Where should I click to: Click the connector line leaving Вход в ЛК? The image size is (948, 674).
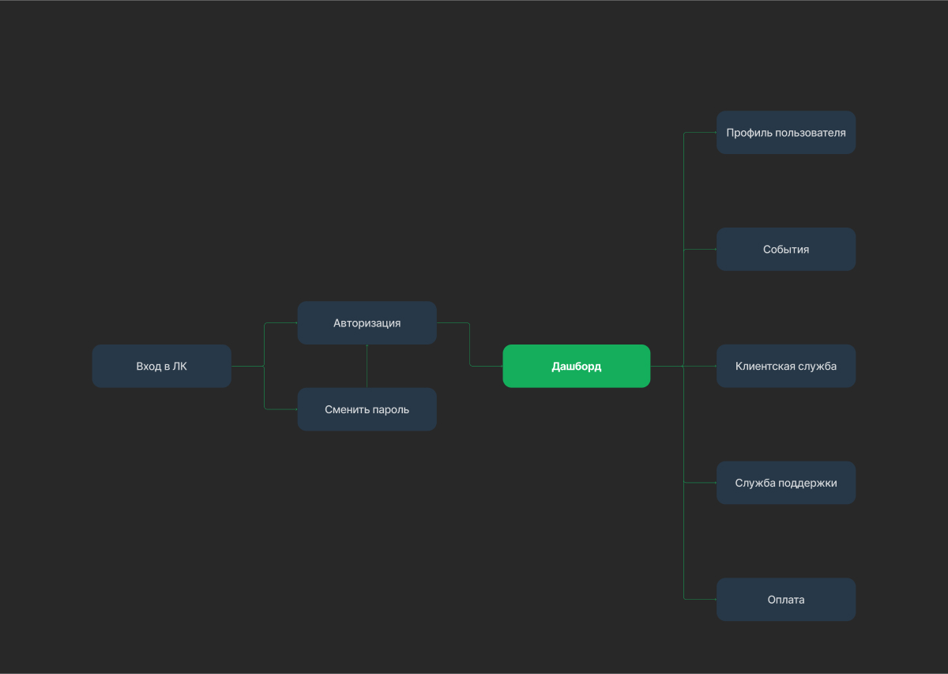[x=247, y=366]
